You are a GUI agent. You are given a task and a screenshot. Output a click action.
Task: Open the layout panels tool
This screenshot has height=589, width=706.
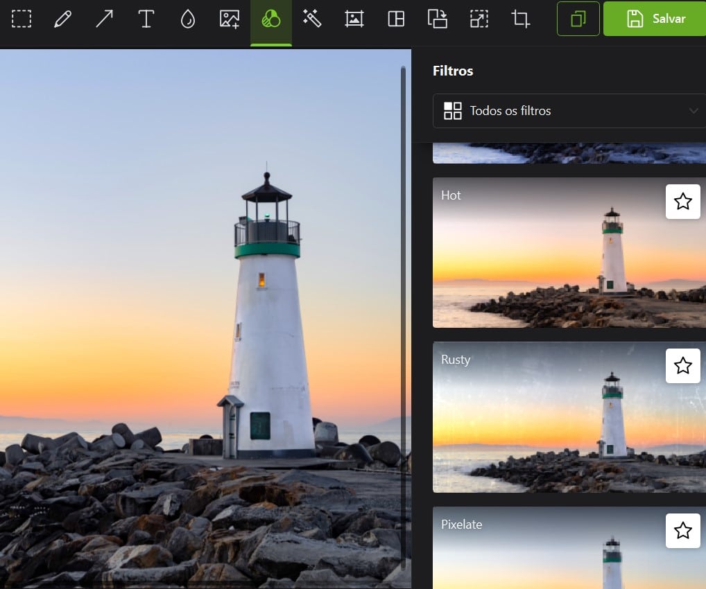(396, 19)
